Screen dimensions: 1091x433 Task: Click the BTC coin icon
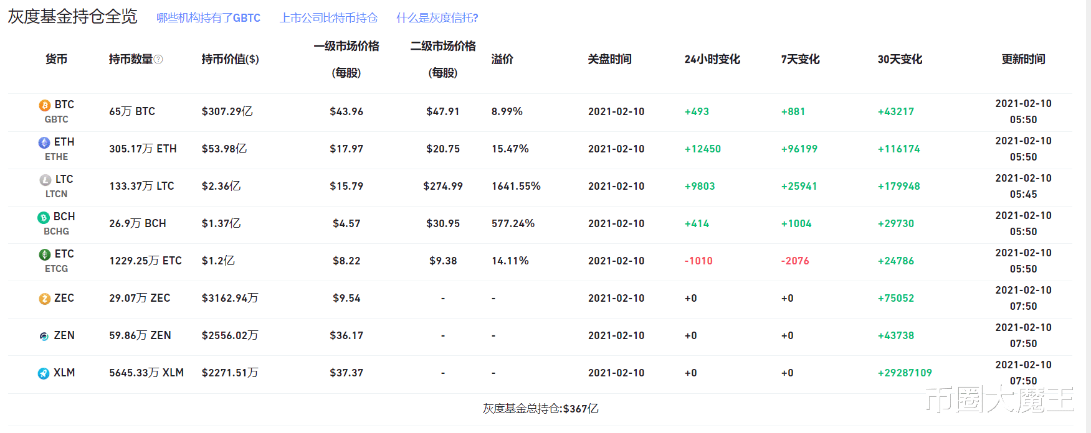point(45,105)
